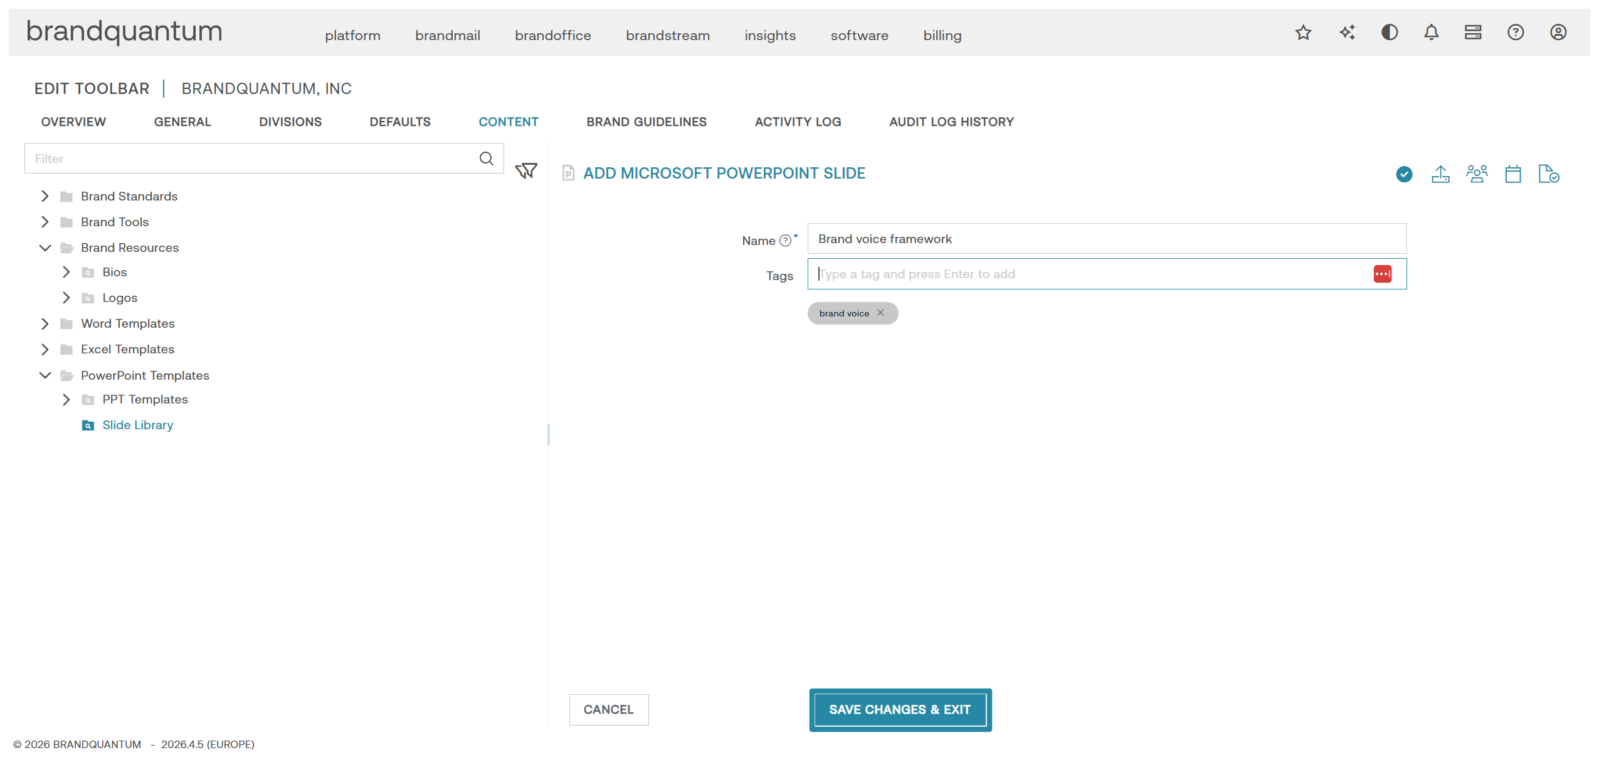
Task: Click the blue checkmark status icon
Action: tap(1404, 174)
